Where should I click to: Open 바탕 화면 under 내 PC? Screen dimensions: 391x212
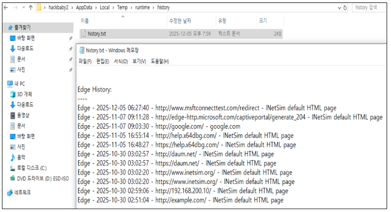click(x=26, y=136)
